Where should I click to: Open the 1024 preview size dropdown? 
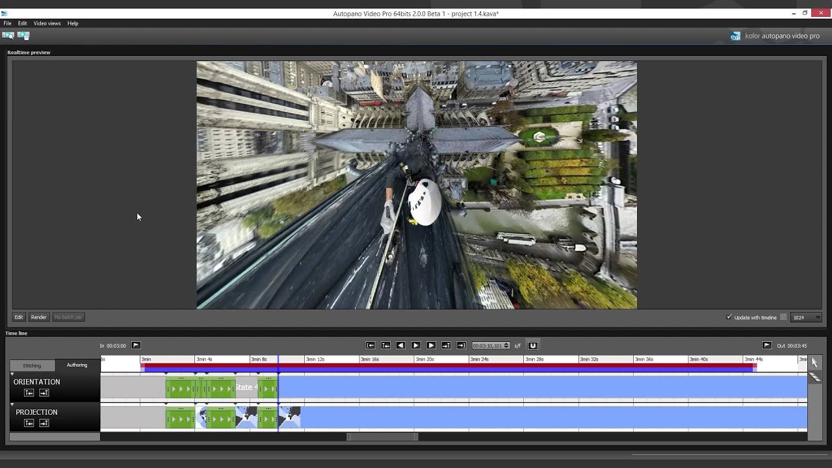[806, 317]
